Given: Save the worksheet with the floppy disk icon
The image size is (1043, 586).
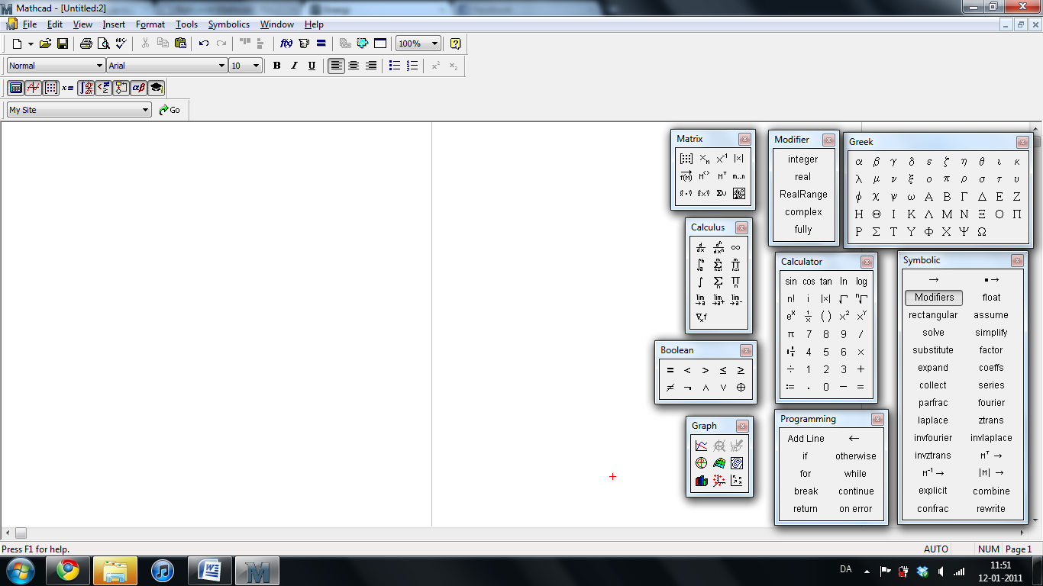Looking at the screenshot, I should click(x=63, y=43).
